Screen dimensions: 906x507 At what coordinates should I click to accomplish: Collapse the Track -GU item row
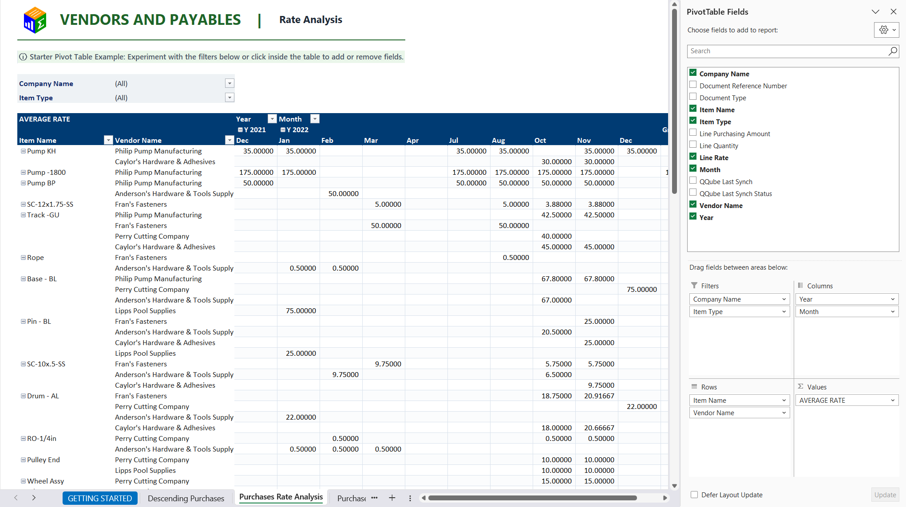coord(23,215)
